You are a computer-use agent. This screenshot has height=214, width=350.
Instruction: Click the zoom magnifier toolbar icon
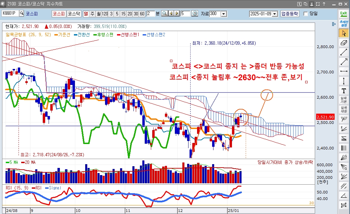(165, 14)
